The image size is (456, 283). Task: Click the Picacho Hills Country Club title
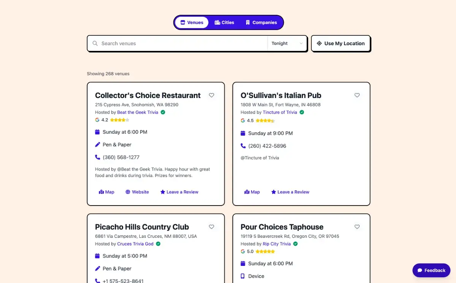tap(142, 227)
